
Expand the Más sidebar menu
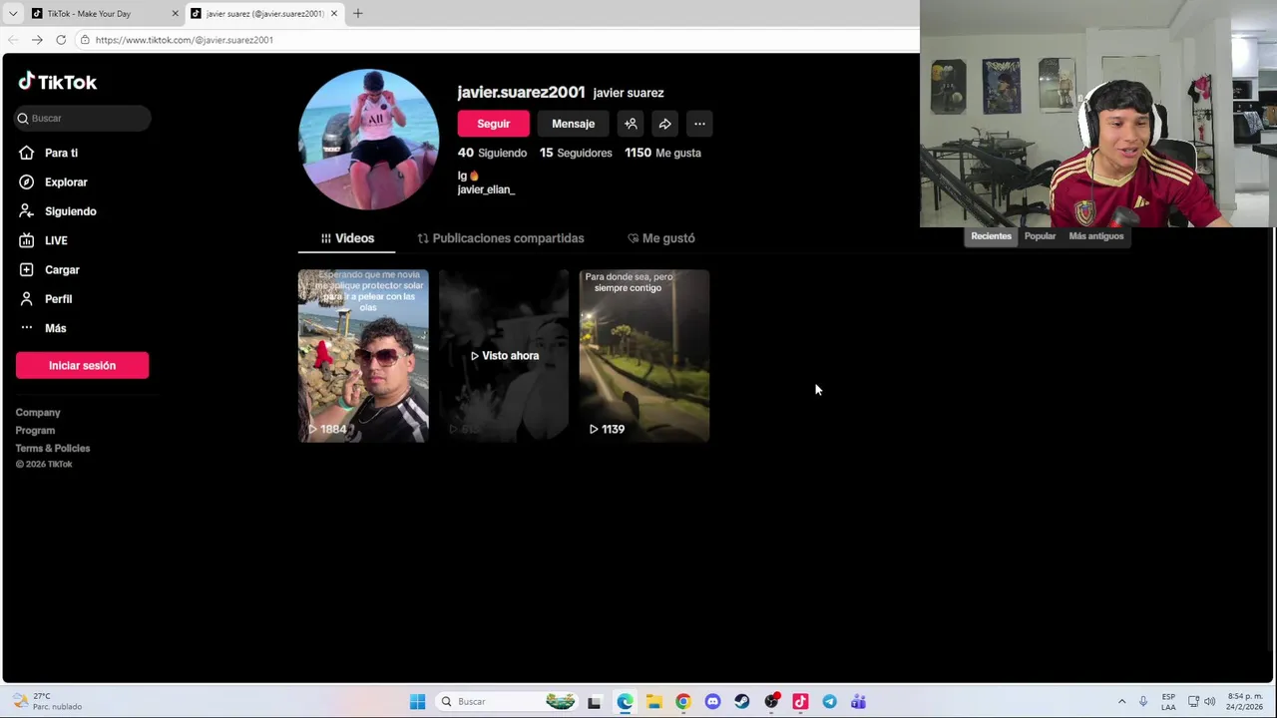point(55,328)
